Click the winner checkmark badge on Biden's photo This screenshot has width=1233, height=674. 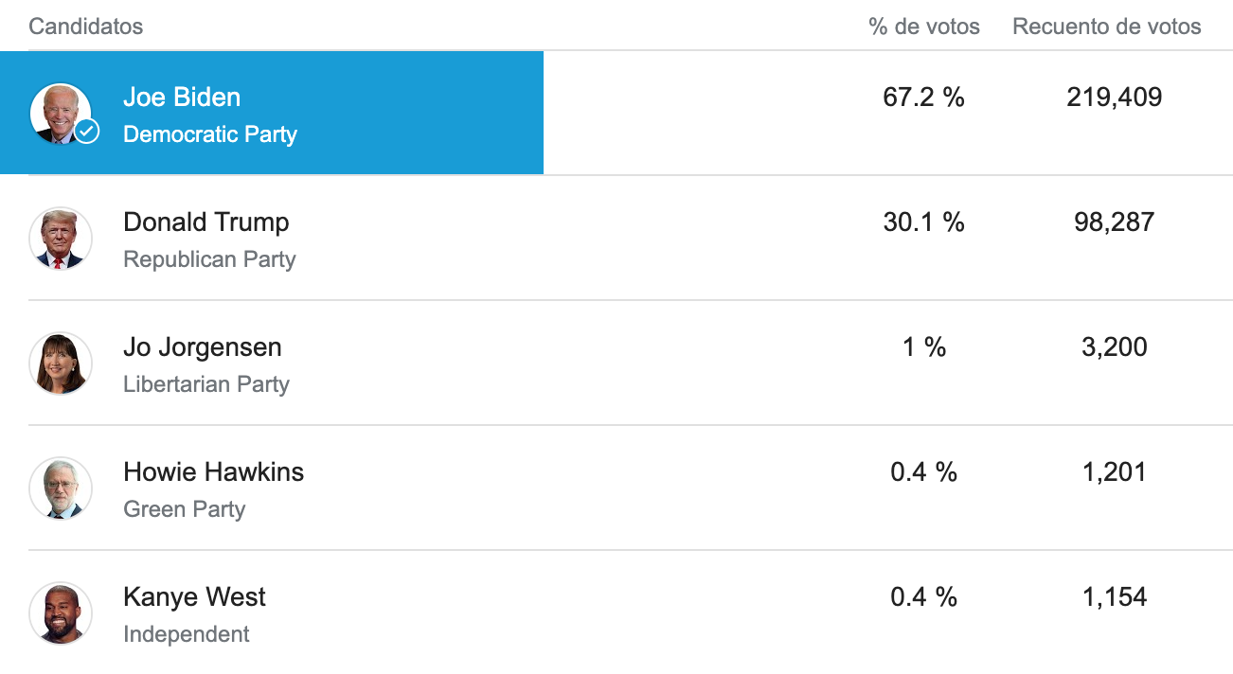click(x=87, y=131)
